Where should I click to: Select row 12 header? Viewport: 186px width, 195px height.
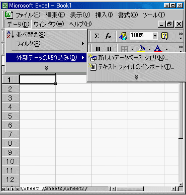(11, 179)
